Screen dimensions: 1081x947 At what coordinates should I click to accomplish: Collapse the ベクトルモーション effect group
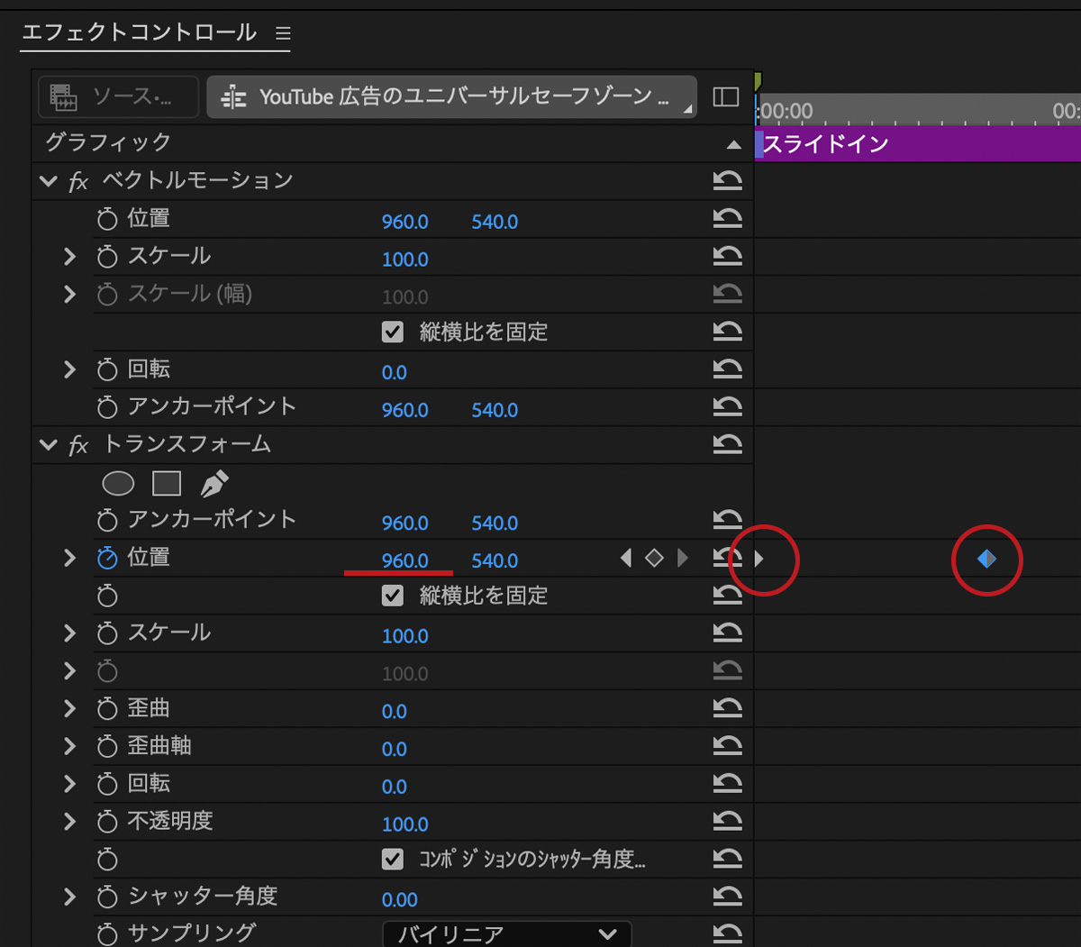(49, 181)
